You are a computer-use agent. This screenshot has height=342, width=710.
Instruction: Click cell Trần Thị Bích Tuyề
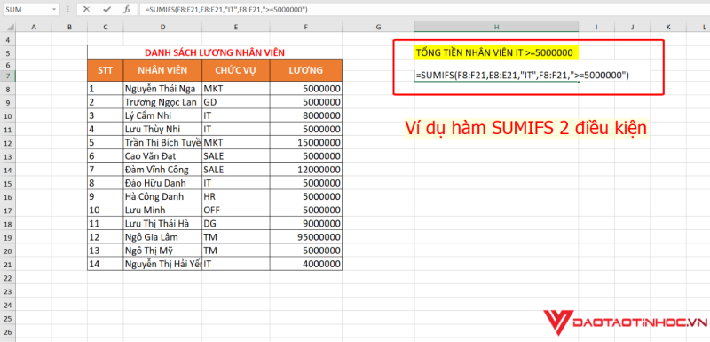click(162, 143)
